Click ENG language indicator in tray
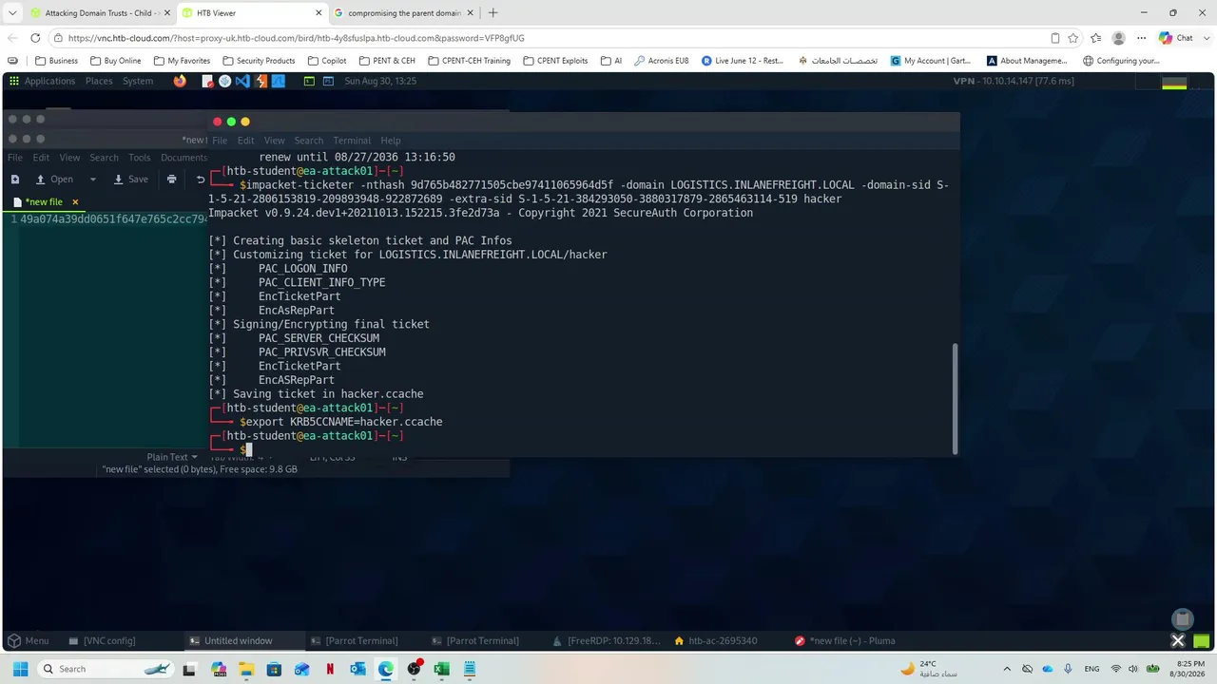 pos(1091,669)
